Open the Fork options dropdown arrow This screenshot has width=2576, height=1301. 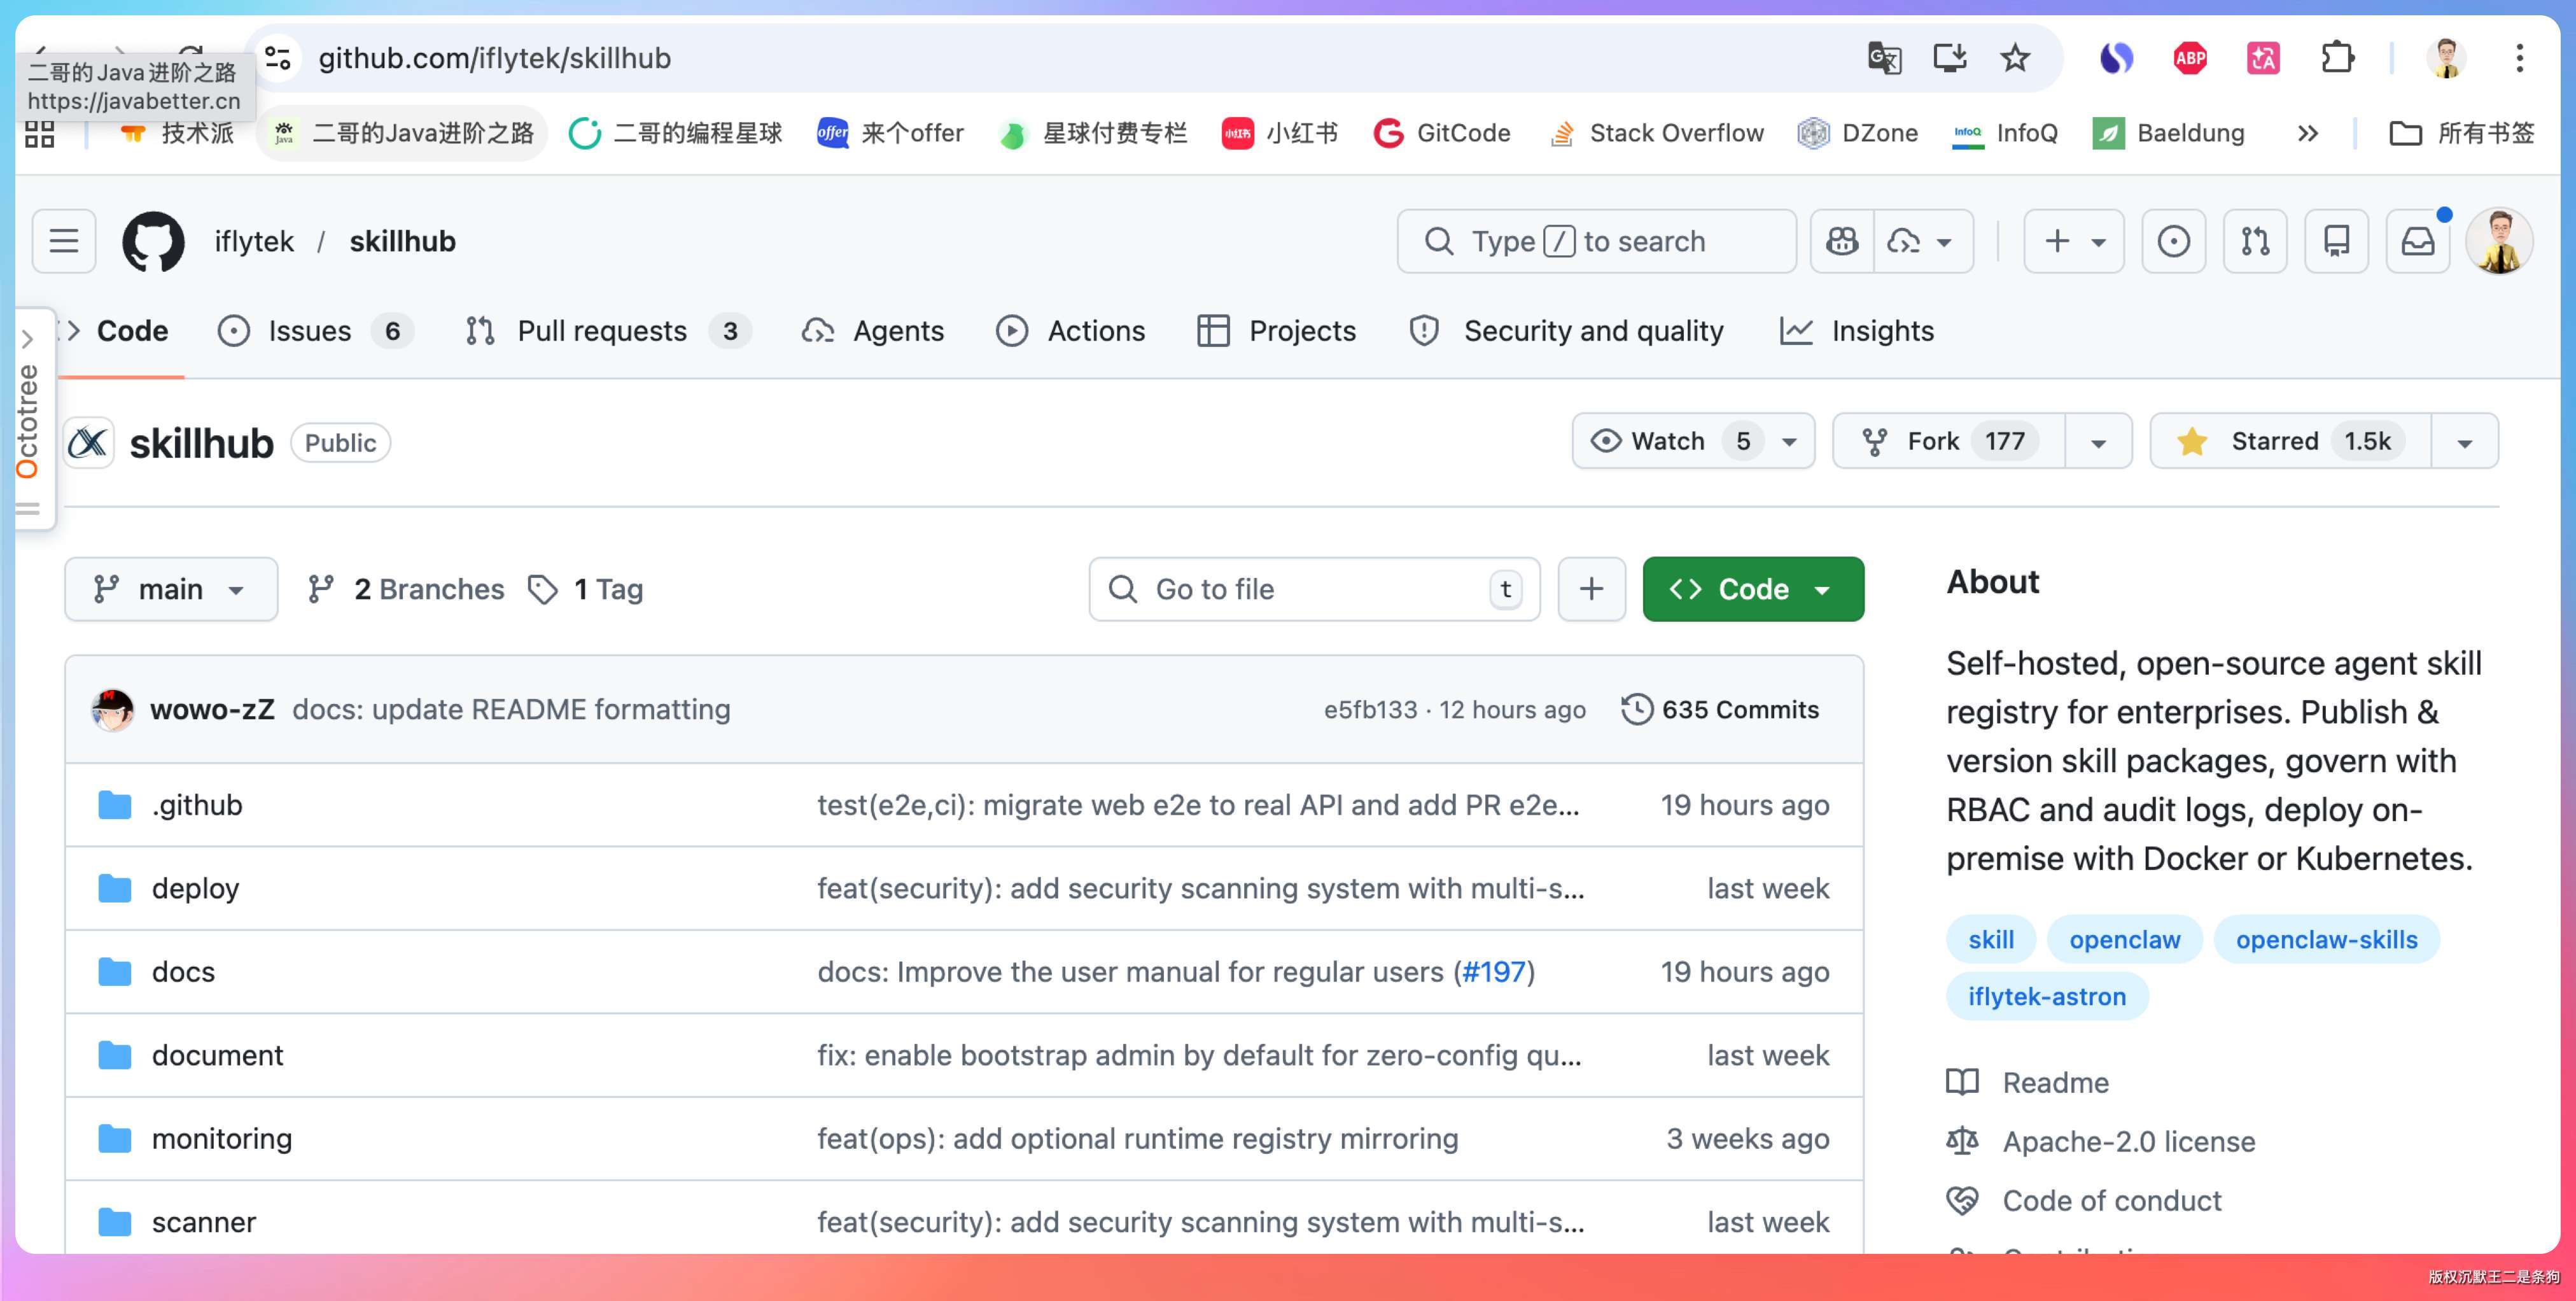2098,441
